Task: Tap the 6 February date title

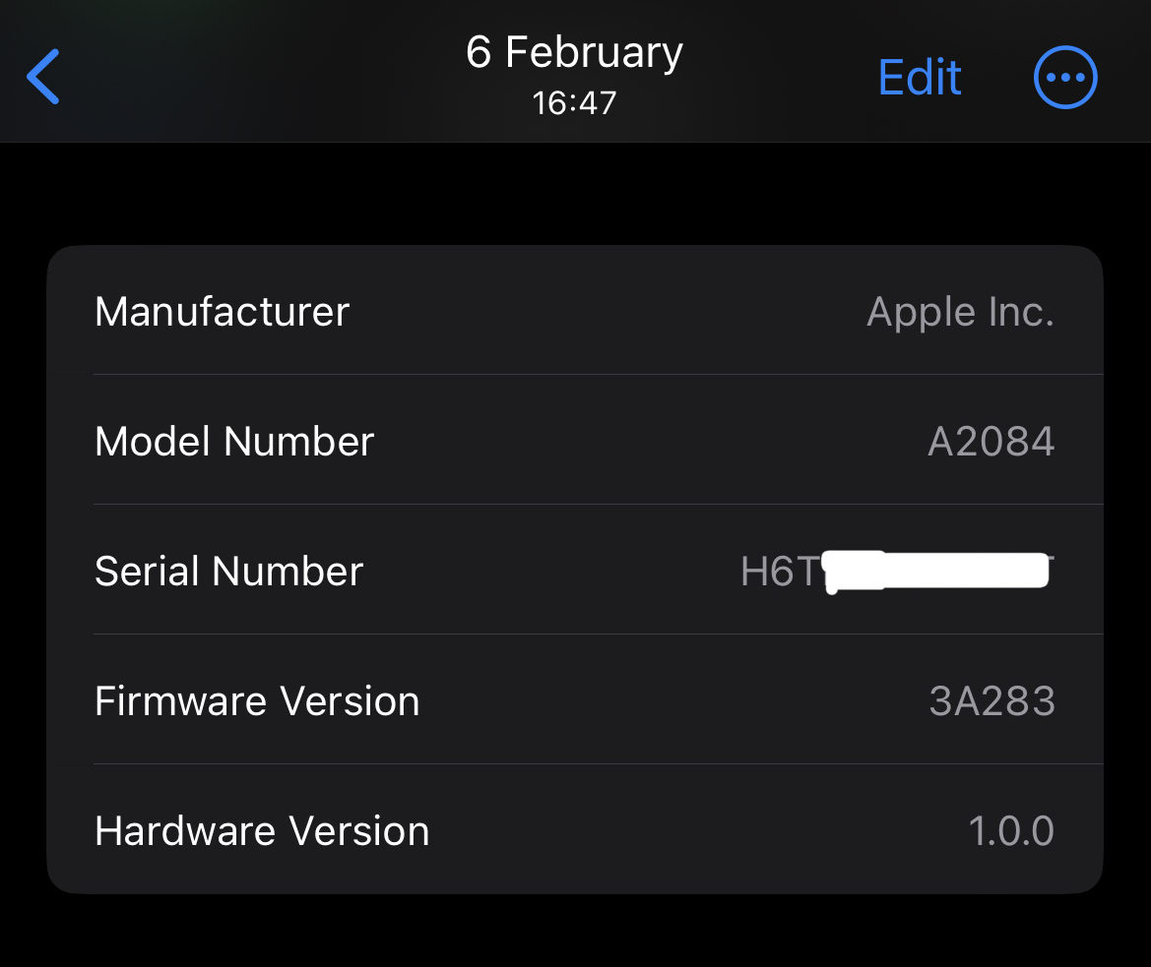Action: [574, 52]
